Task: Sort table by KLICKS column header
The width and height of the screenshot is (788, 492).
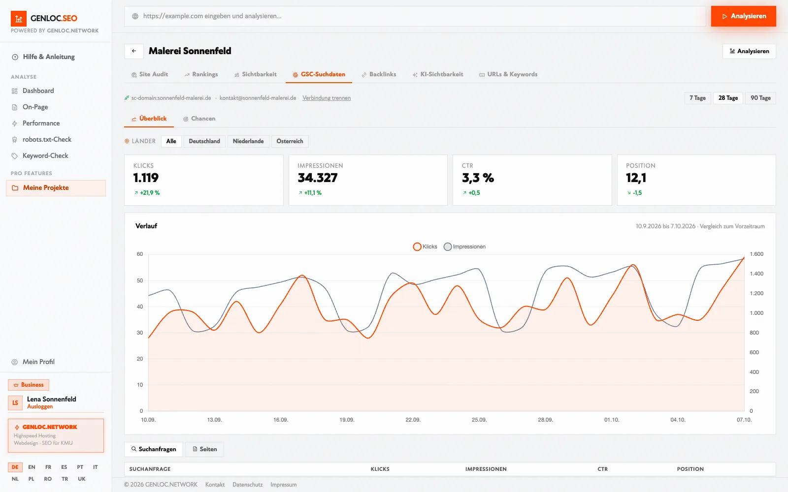Action: tap(380, 469)
